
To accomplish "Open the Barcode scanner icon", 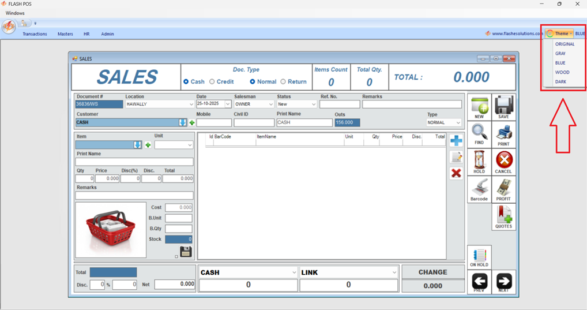I will pos(479,189).
